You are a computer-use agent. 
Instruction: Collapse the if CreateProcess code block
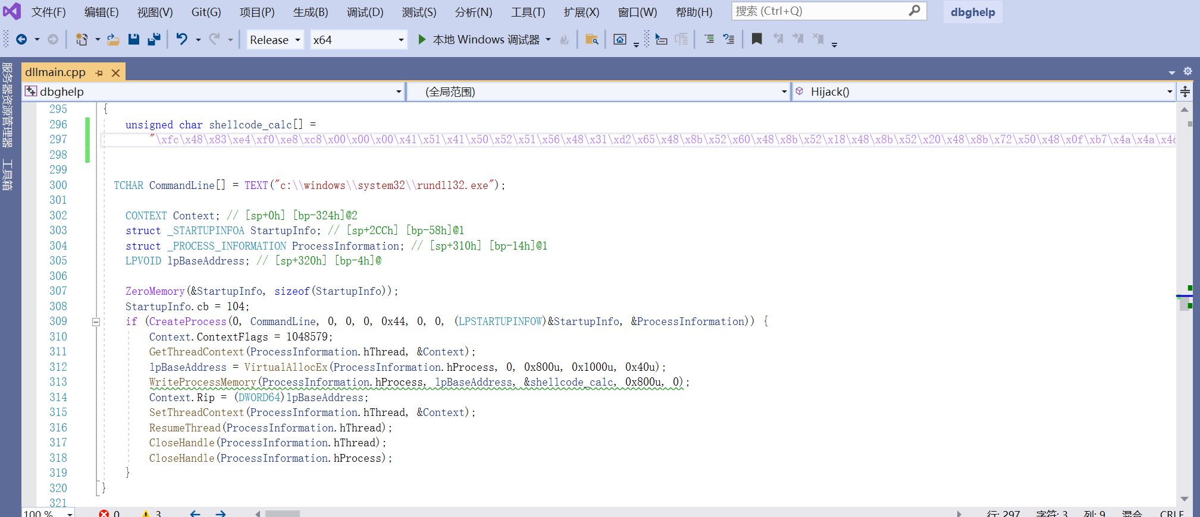pyautogui.click(x=96, y=322)
